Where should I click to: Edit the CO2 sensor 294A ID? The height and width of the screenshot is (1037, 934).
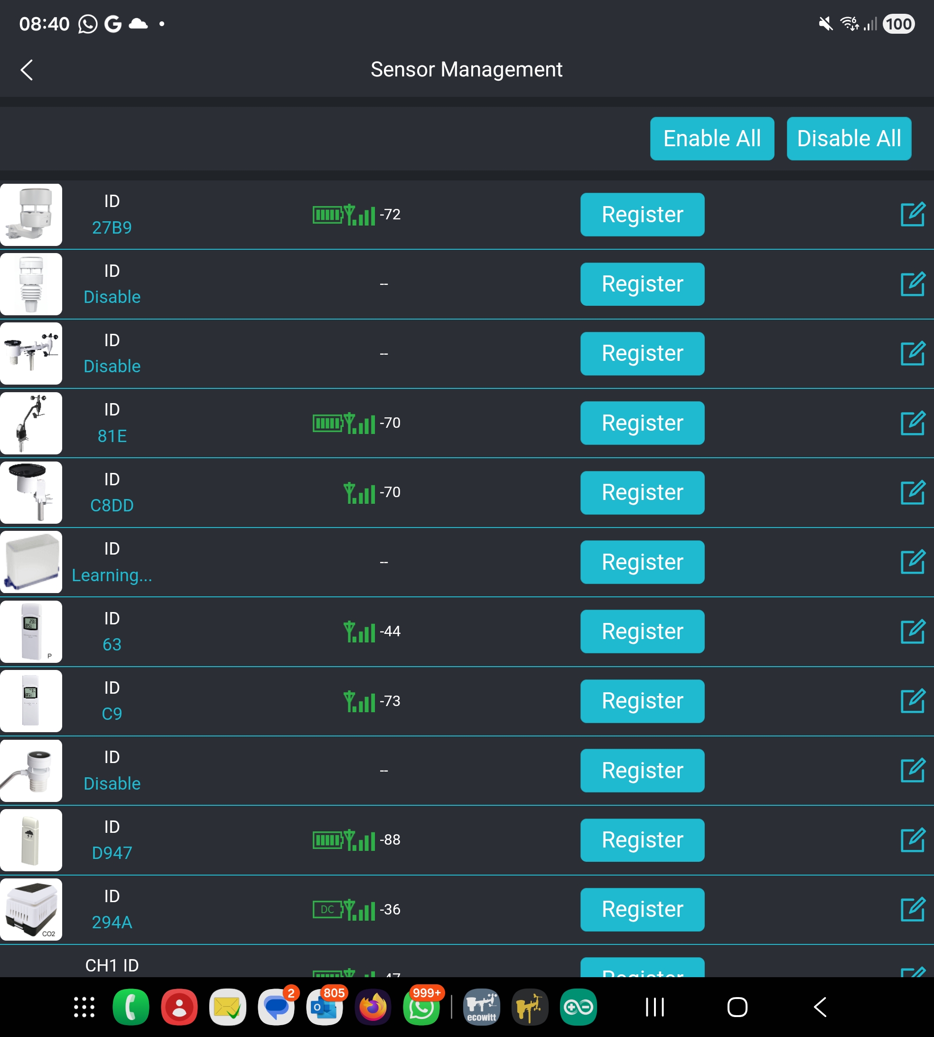click(x=913, y=910)
